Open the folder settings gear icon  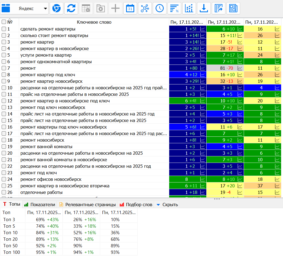coord(100,8)
